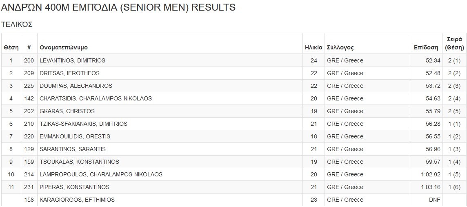Click the Σειρά (Θέση) column header
The width and height of the screenshot is (467, 207).
tap(454, 43)
